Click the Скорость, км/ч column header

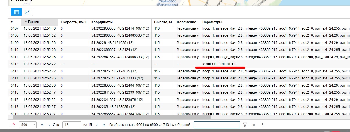tap(74, 22)
